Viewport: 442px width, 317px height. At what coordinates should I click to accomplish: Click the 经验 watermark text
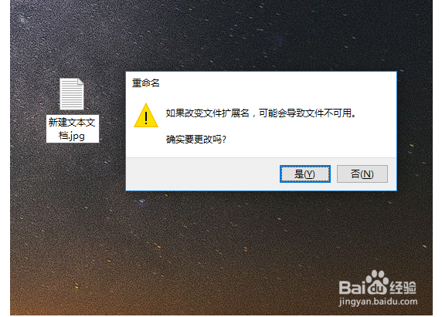[x=403, y=288]
